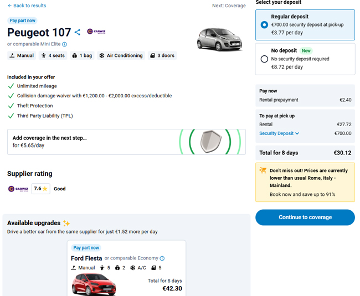Click the Total for 8 days €30.12 amount
Image resolution: width=360 pixels, height=296 pixels.
click(x=342, y=153)
